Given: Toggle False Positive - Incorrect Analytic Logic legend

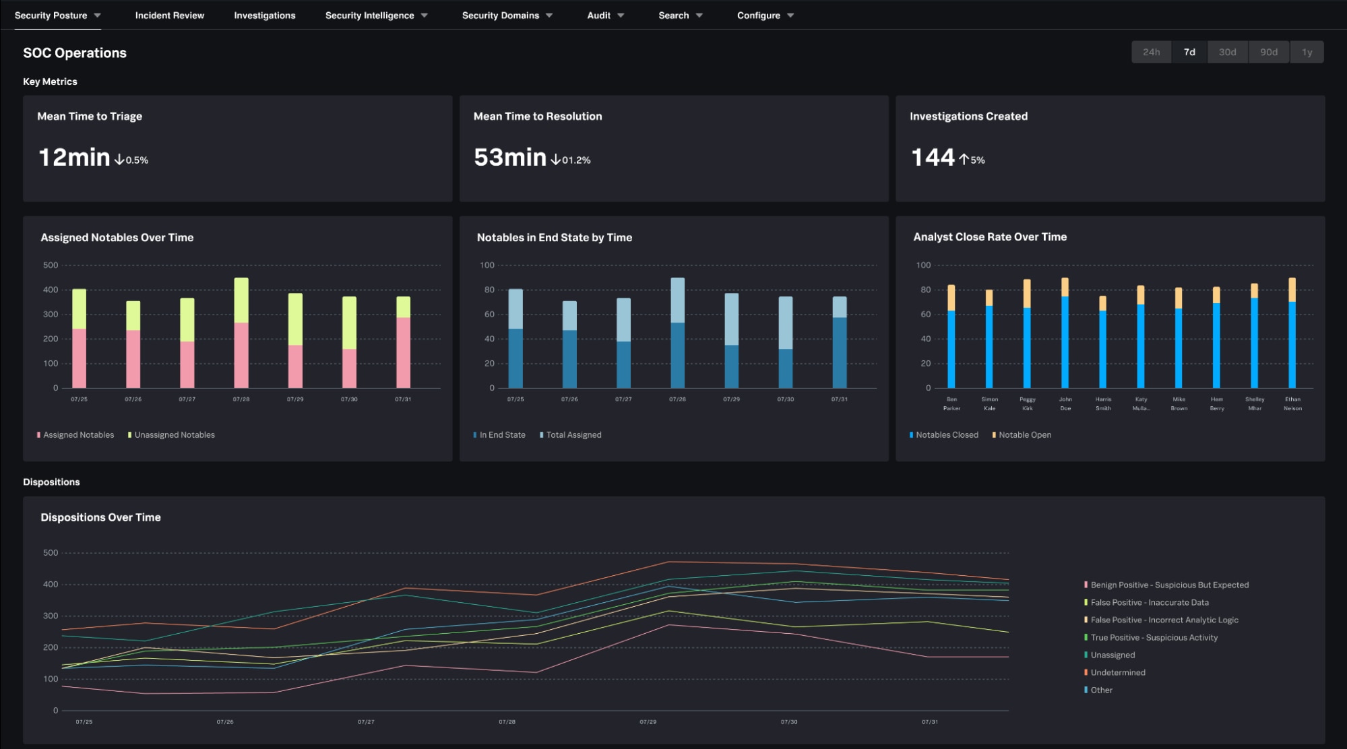Looking at the screenshot, I should point(1161,620).
